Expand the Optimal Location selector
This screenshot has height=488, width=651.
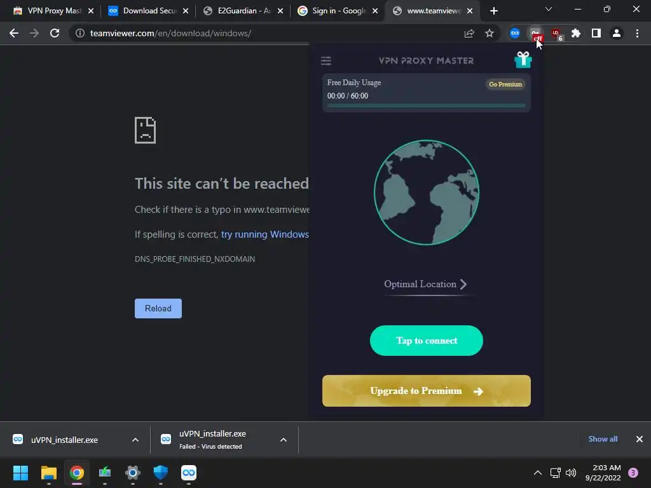425,284
